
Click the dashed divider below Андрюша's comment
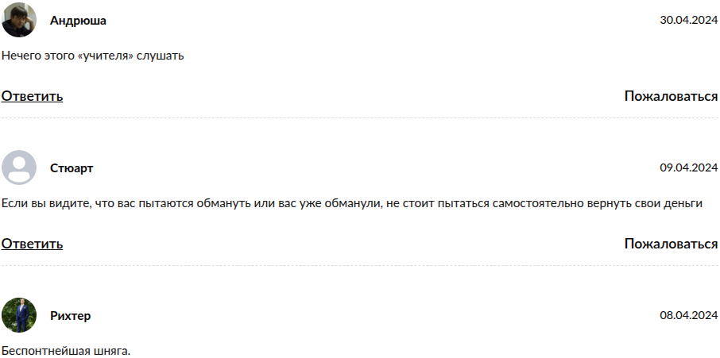click(x=359, y=118)
